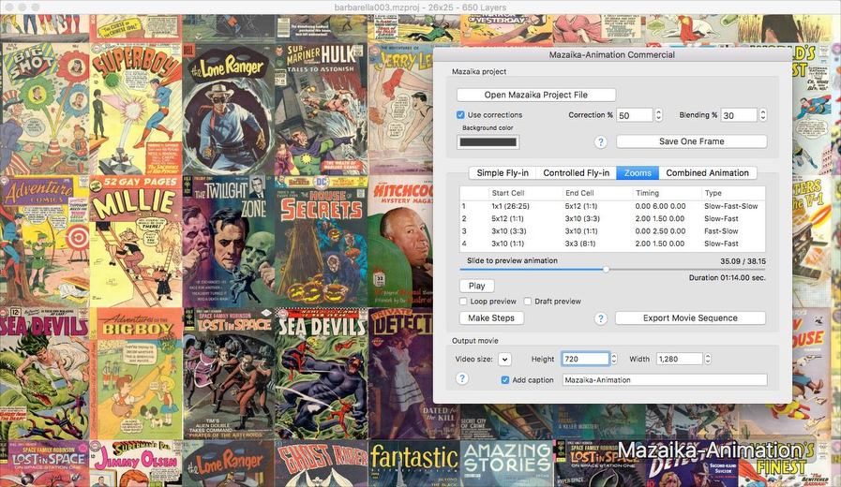
Task: Uncheck the Add caption checkbox
Action: pos(504,380)
